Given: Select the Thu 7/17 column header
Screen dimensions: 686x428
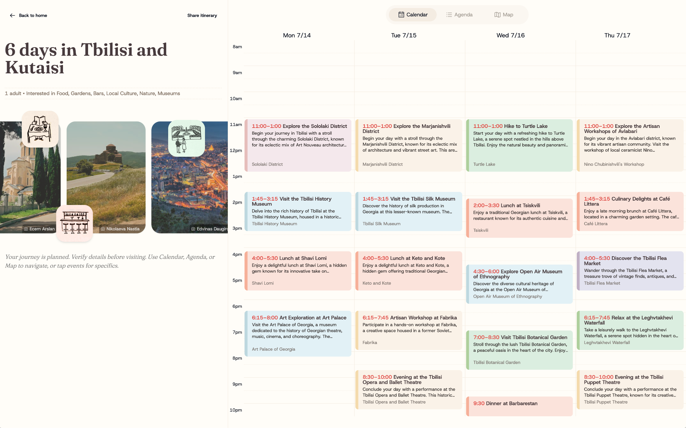Looking at the screenshot, I should click(x=617, y=35).
